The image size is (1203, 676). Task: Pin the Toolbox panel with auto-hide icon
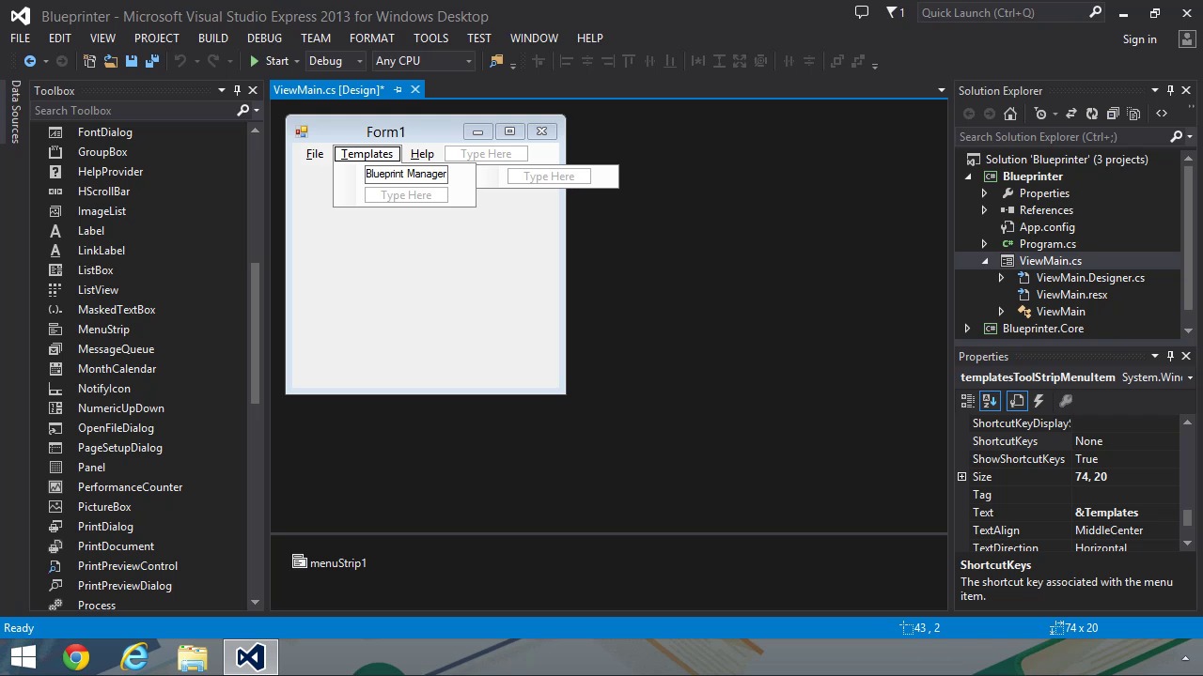tap(237, 90)
